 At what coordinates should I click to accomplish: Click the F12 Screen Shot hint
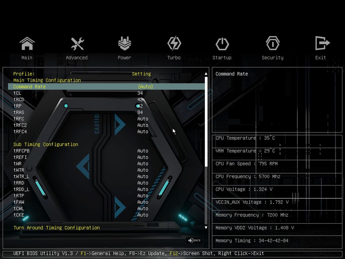point(191,254)
